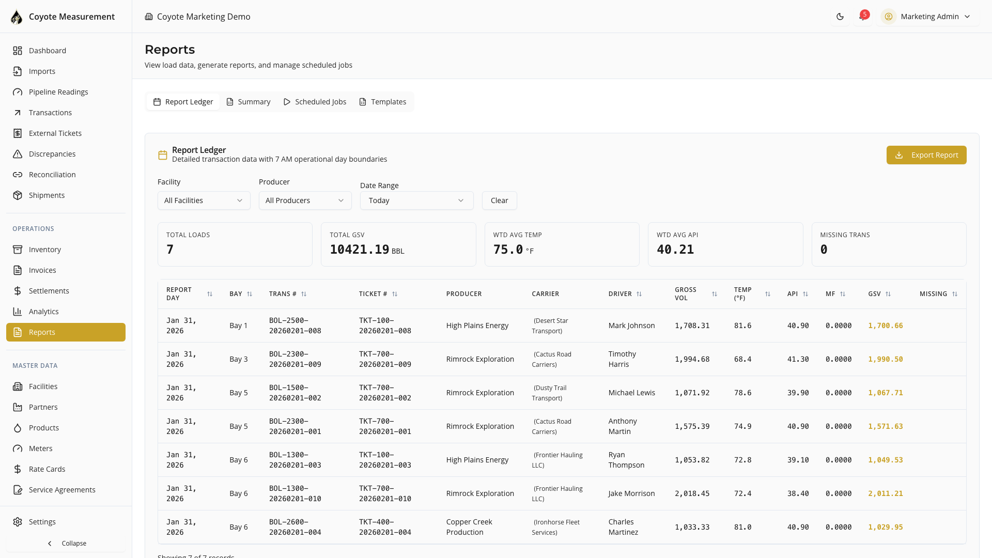
Task: Switch to the Scheduled Jobs tab
Action: (315, 102)
